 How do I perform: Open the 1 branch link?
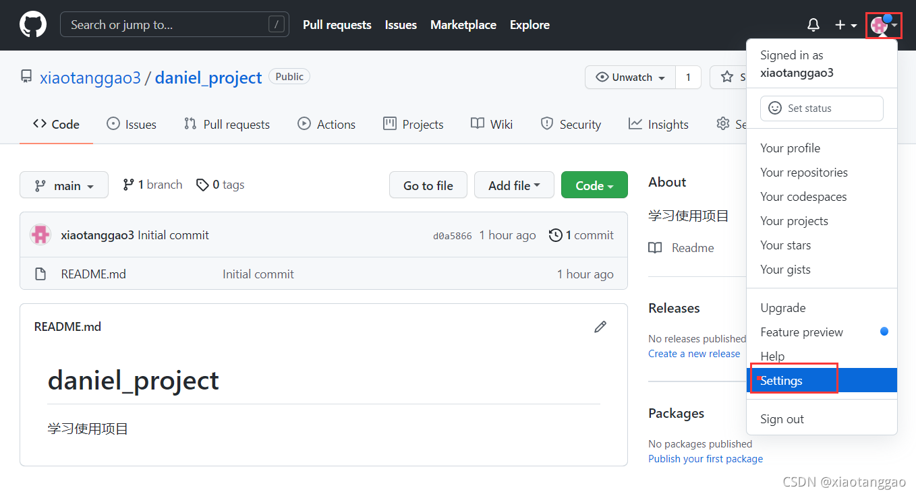pos(152,185)
